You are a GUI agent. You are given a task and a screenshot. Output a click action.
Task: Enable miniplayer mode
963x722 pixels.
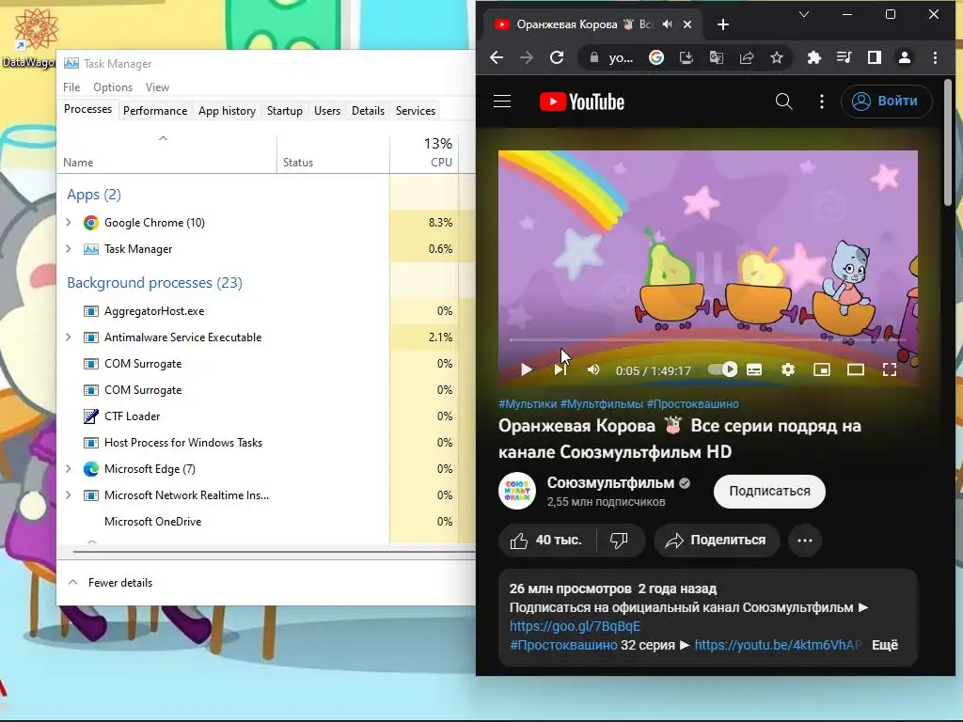point(822,369)
